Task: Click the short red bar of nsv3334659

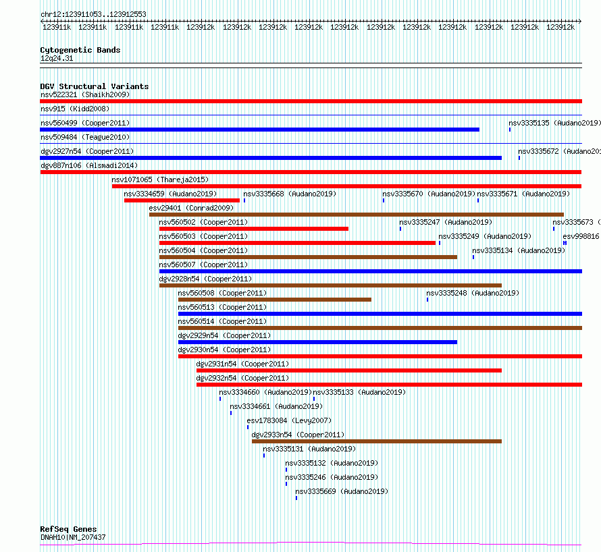Action: click(x=182, y=200)
